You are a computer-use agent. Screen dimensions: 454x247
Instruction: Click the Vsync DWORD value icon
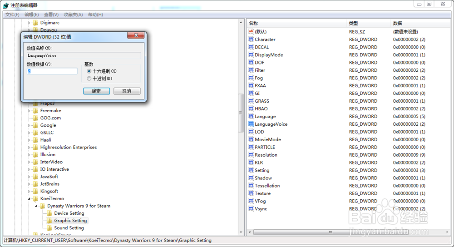click(x=251, y=208)
